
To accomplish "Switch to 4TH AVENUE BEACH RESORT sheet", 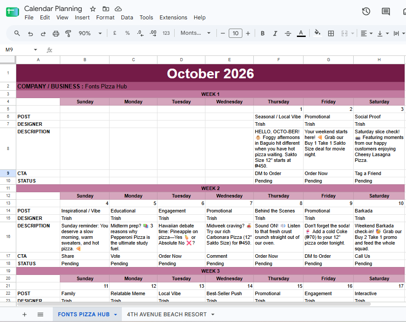I will (167, 315).
